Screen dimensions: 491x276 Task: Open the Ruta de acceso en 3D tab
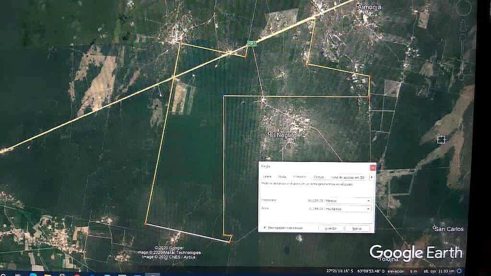click(x=348, y=177)
